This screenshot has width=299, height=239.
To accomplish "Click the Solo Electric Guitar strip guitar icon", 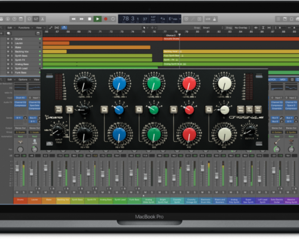I will click(x=277, y=142).
